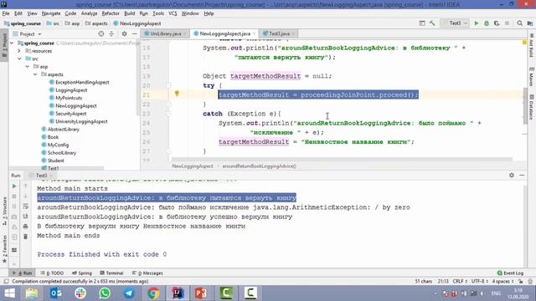Collapse the src folder
Viewport: 536px width, 301px height.
(x=19, y=59)
